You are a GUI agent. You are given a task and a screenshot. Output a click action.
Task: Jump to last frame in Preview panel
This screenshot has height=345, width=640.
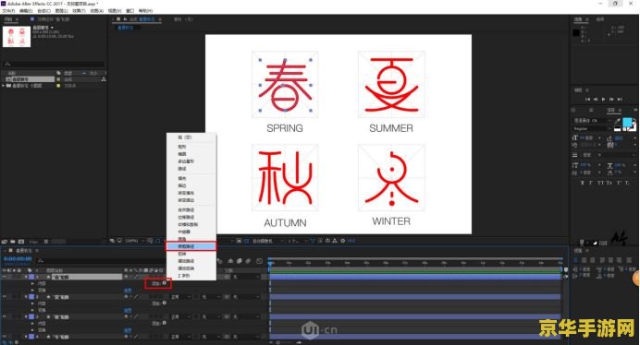[620, 99]
